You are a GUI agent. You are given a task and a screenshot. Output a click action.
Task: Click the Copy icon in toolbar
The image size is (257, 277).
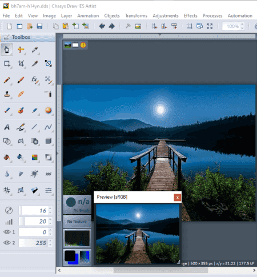pos(56,26)
